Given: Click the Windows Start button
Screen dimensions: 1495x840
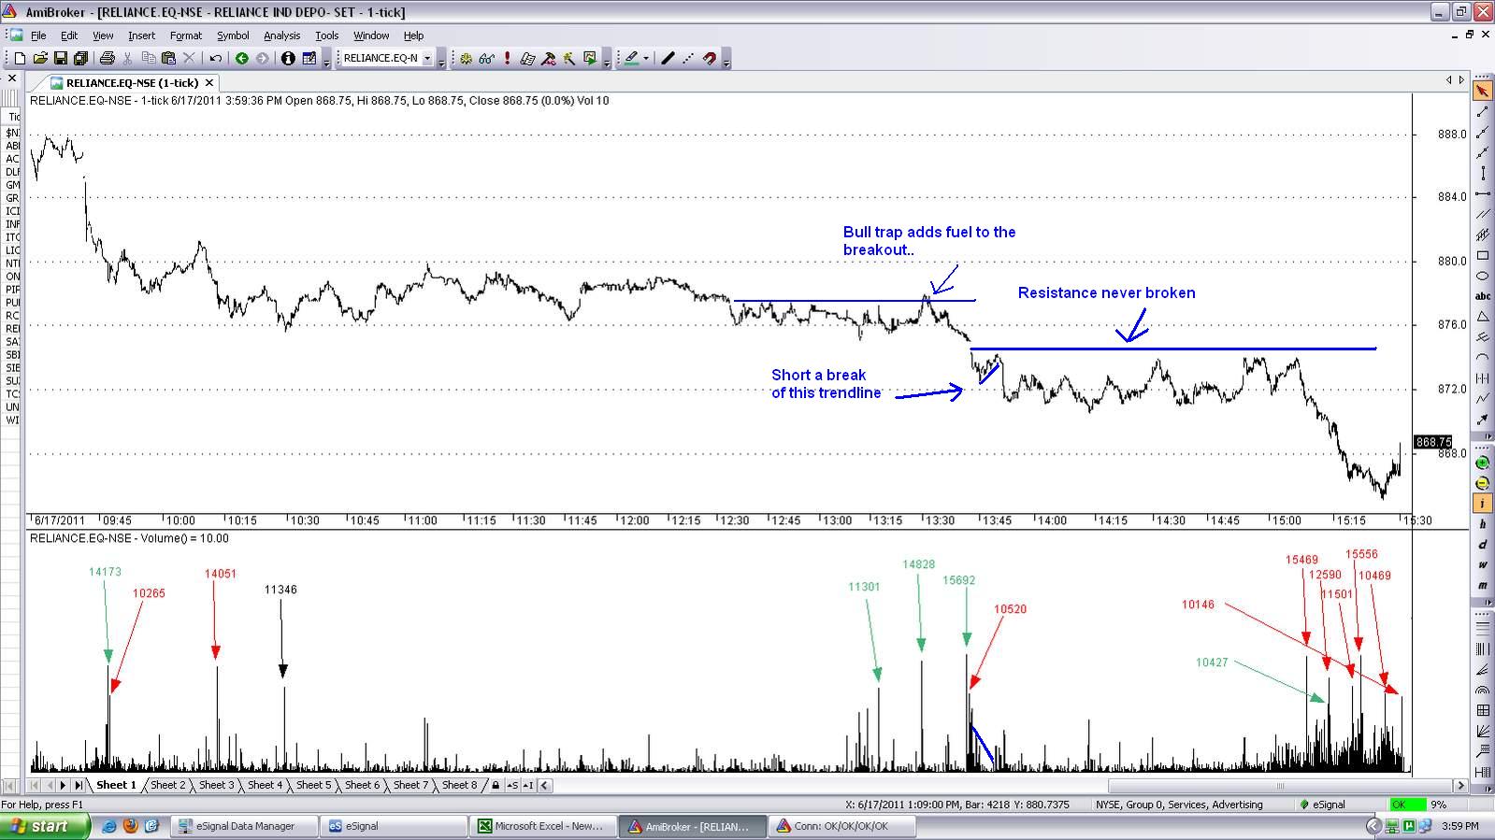Looking at the screenshot, I should tap(45, 826).
